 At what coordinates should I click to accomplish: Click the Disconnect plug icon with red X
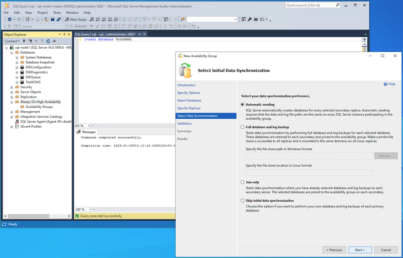point(30,41)
